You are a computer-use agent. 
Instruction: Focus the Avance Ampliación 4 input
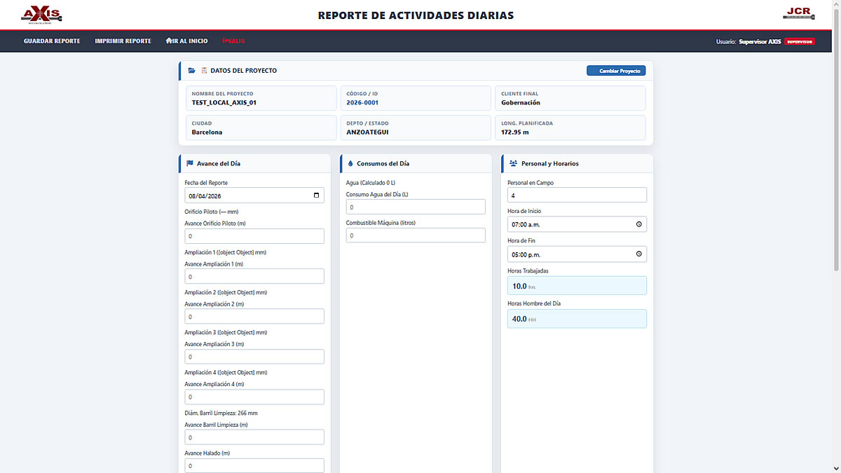coord(254,397)
